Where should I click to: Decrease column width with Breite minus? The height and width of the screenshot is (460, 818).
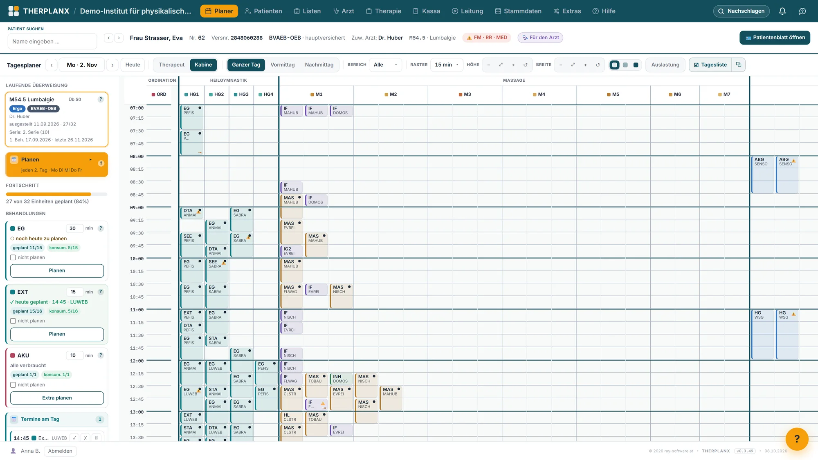click(x=561, y=65)
